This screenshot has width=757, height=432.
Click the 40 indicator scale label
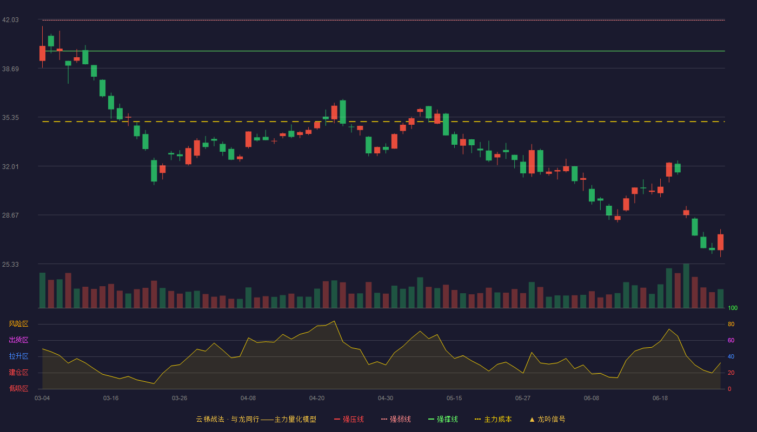731,357
